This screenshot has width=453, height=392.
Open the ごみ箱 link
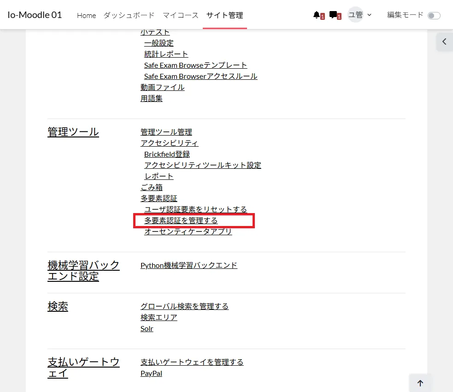[152, 187]
